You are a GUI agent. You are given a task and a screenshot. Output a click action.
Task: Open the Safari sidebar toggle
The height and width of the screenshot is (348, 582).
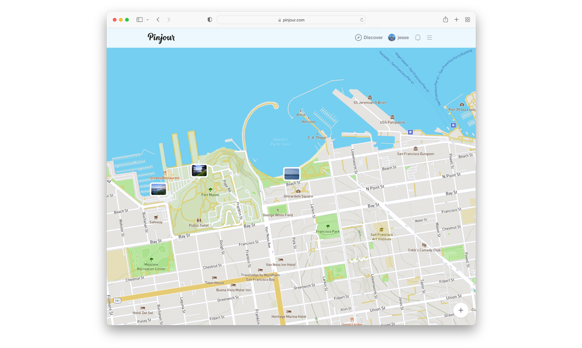[139, 20]
